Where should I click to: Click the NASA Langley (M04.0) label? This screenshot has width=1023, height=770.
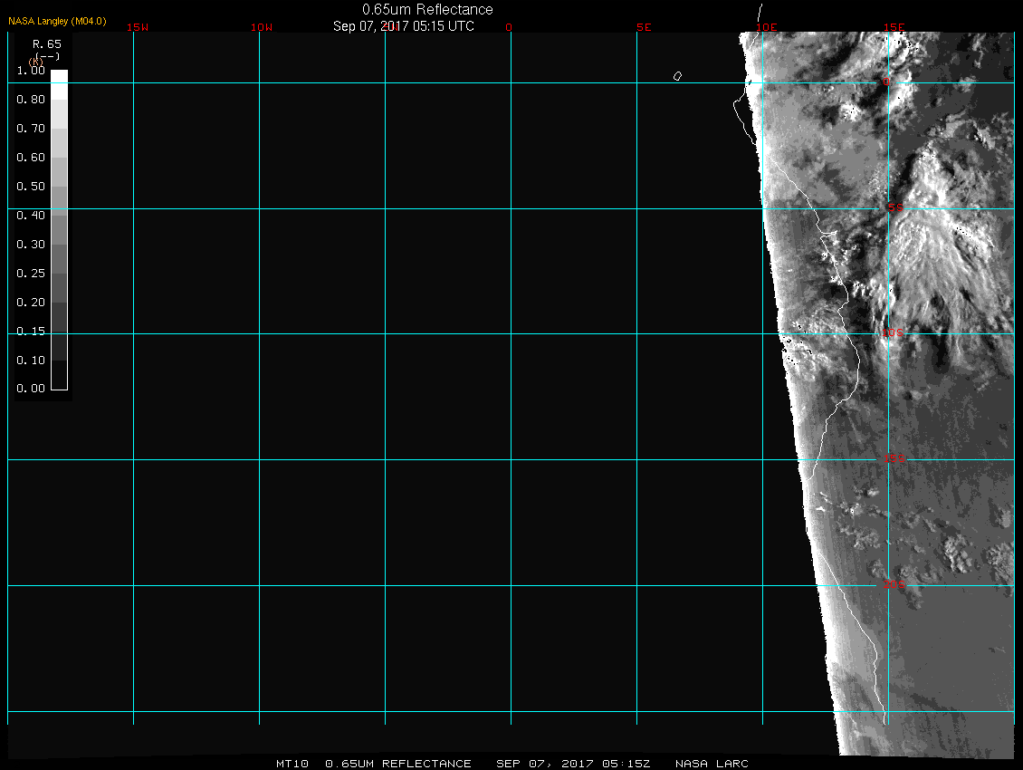57,21
